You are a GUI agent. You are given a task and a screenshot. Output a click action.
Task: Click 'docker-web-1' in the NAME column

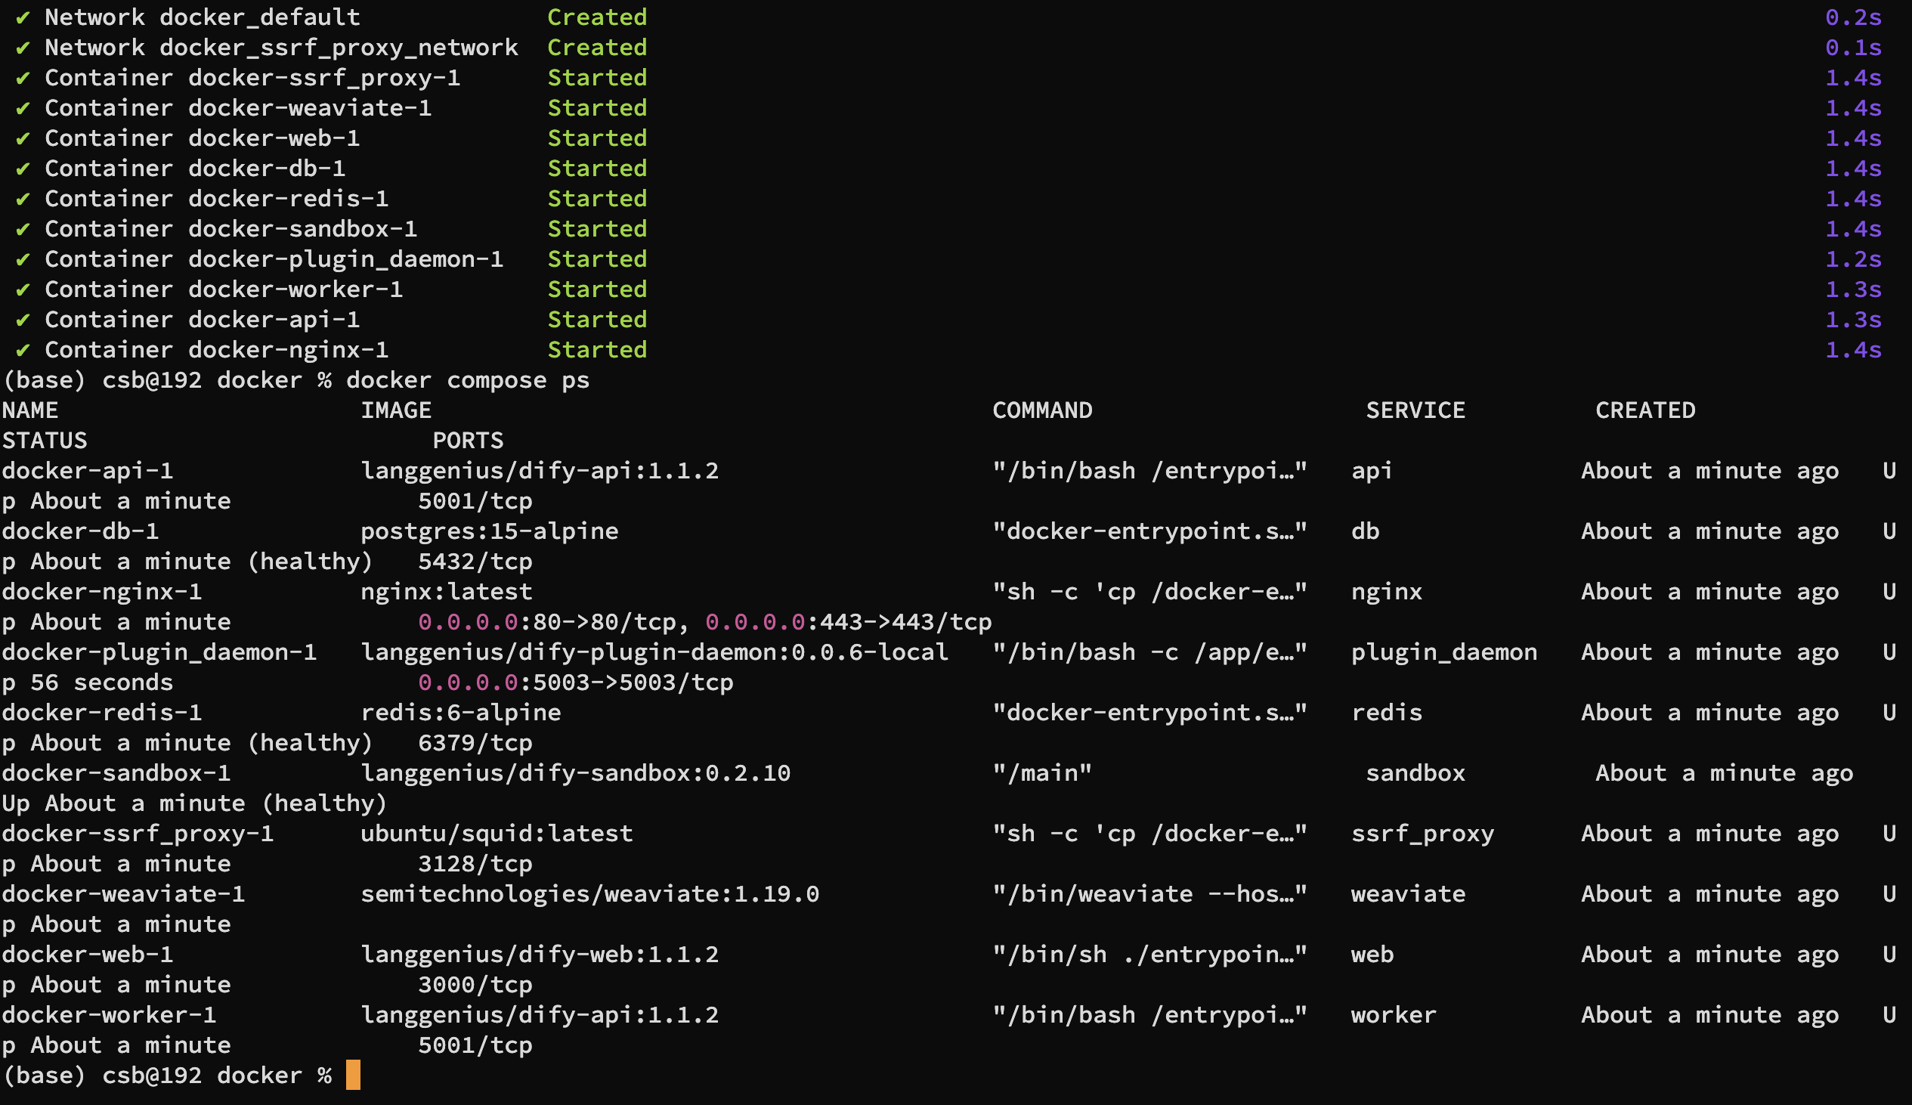(88, 955)
